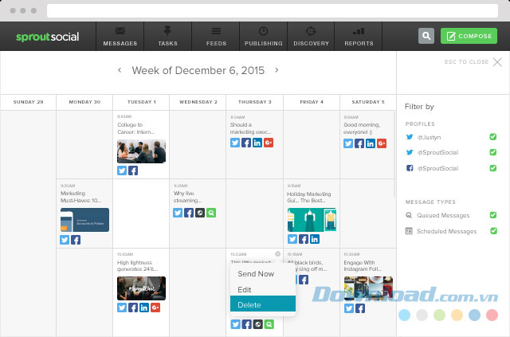Select Delete in the context menu
This screenshot has height=337, width=510.
249,305
